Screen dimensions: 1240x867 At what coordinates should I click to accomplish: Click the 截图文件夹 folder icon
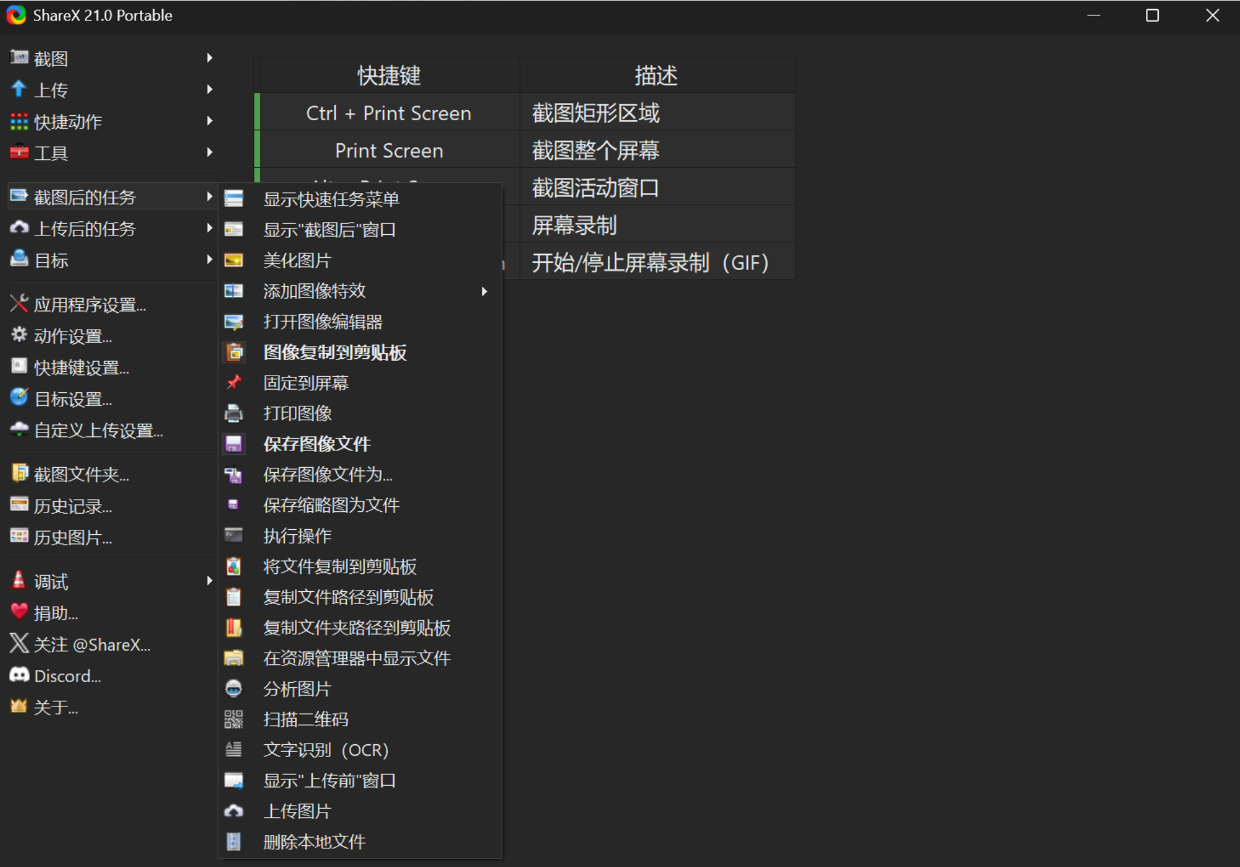point(19,473)
